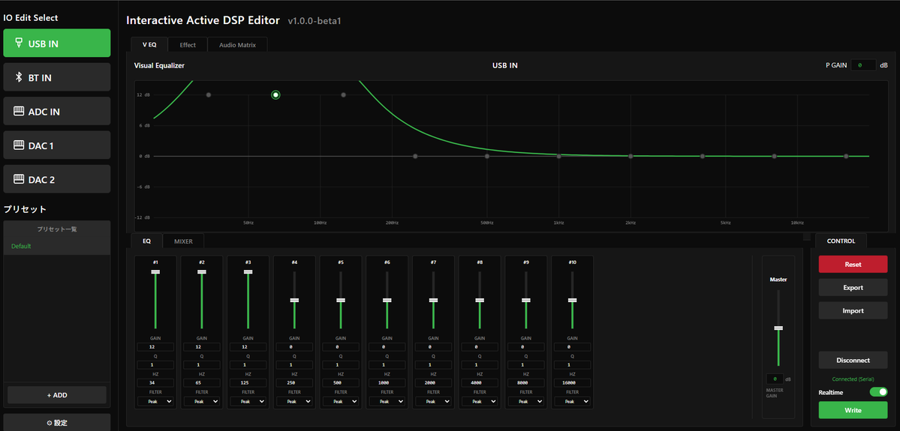Open band #3 FILTER dropdown

click(248, 402)
